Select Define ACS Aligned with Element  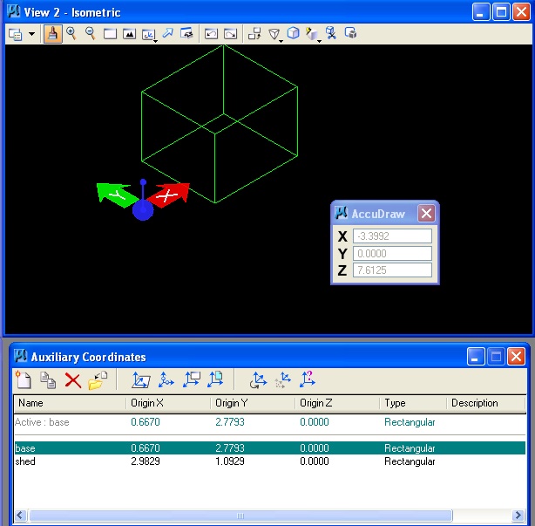(x=140, y=380)
